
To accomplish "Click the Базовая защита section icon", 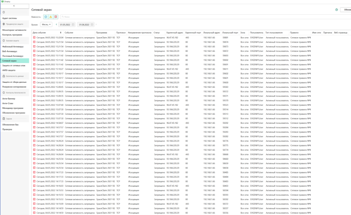I will pos(4,41).
